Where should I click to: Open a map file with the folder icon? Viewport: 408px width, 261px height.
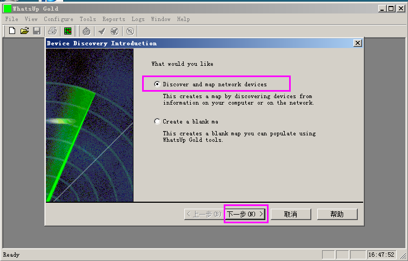pyautogui.click(x=24, y=31)
